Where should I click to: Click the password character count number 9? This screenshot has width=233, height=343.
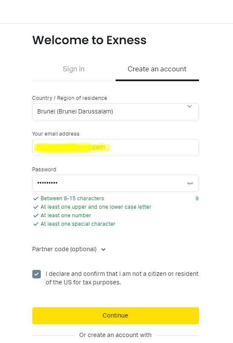pos(197,198)
